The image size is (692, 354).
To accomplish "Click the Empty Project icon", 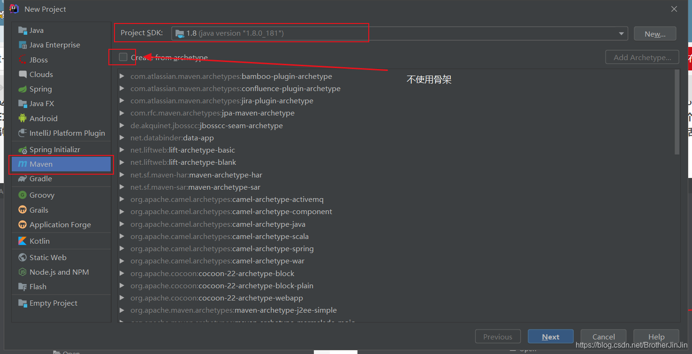I will coord(23,303).
